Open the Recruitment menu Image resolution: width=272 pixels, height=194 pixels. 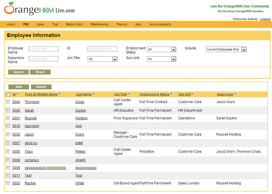coord(74,24)
